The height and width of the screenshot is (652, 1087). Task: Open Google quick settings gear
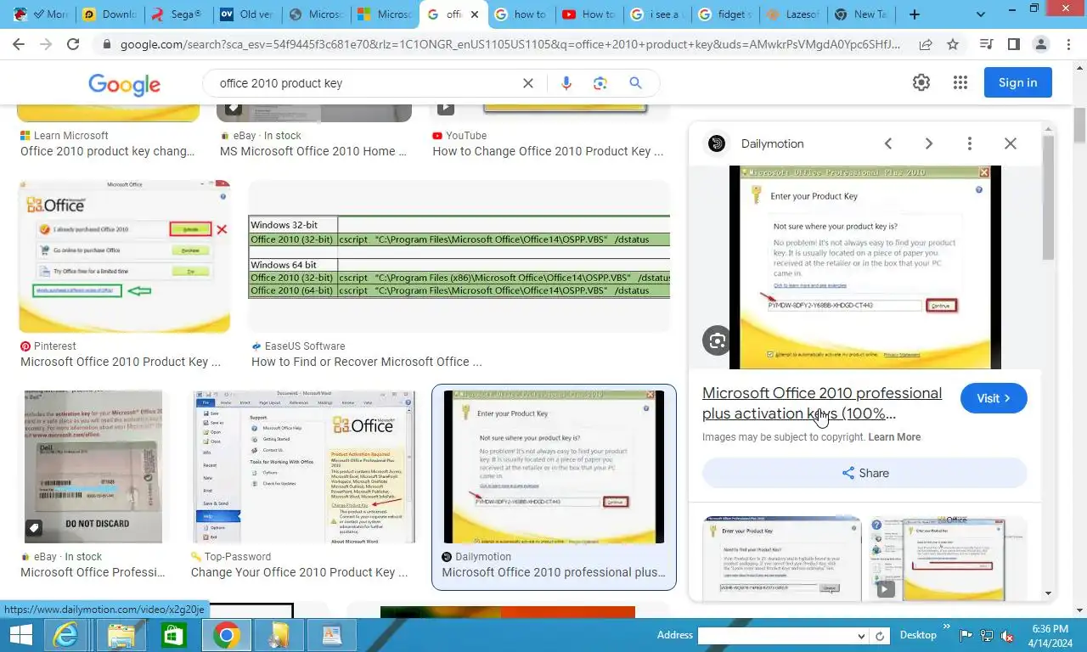pos(921,82)
